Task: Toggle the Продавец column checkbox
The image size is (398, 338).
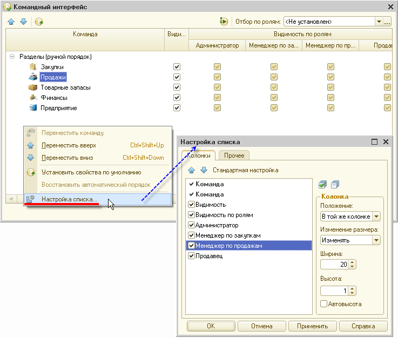Action: (191, 256)
